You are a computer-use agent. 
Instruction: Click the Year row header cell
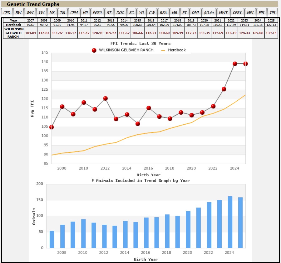[x=13, y=20]
